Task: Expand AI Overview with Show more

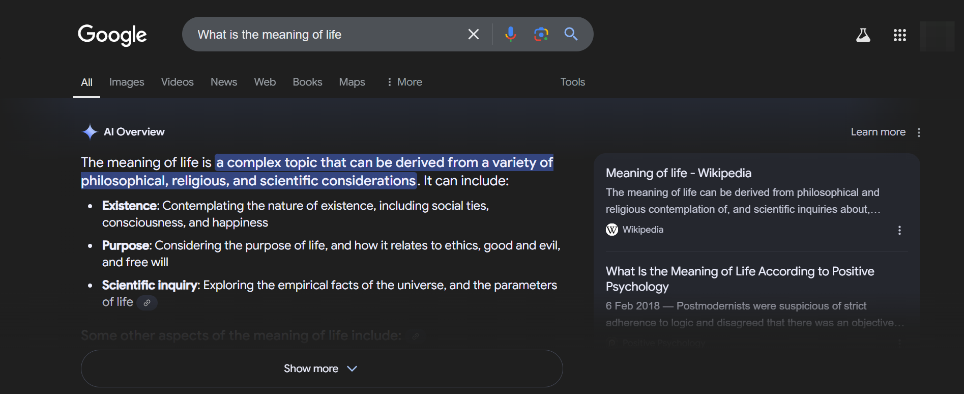Action: point(322,369)
